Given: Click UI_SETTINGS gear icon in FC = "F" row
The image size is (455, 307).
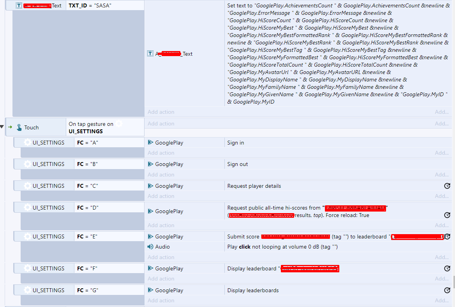Looking at the screenshot, I should pyautogui.click(x=27, y=268).
